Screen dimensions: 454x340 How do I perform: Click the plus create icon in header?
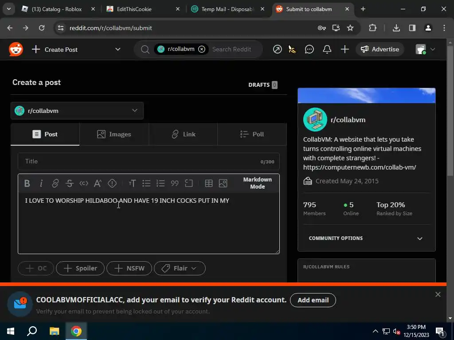344,49
